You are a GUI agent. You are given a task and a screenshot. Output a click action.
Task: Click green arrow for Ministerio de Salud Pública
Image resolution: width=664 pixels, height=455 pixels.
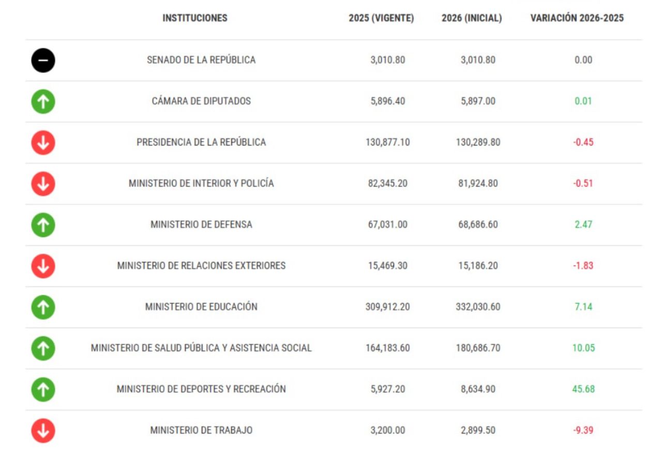(x=43, y=348)
